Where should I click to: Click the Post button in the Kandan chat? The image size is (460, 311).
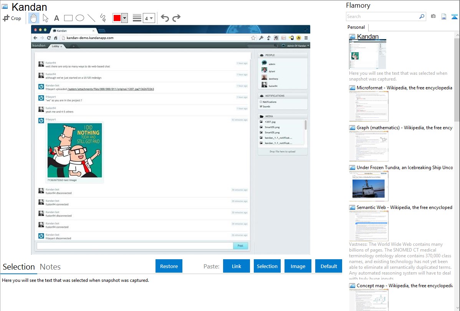[x=240, y=246]
